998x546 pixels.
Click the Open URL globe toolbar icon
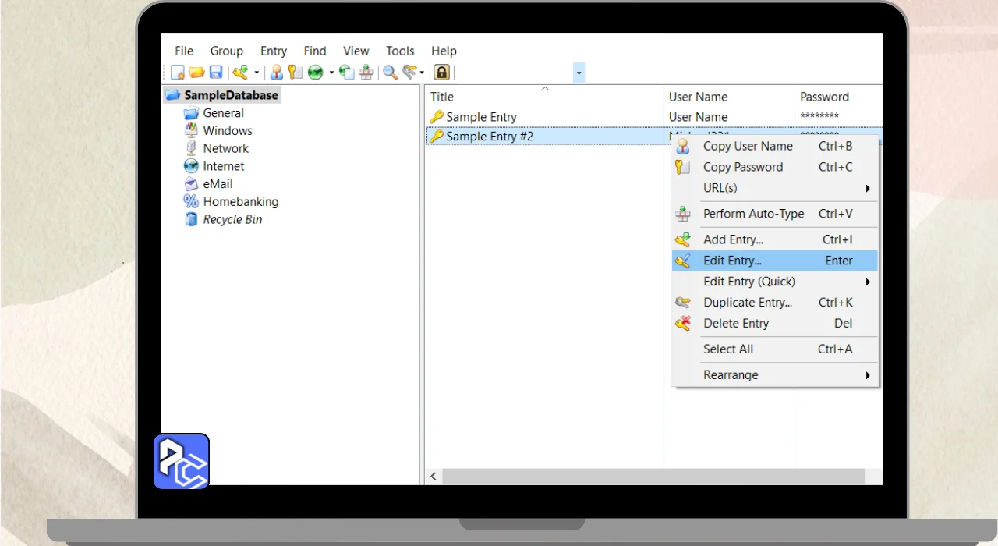[x=315, y=73]
